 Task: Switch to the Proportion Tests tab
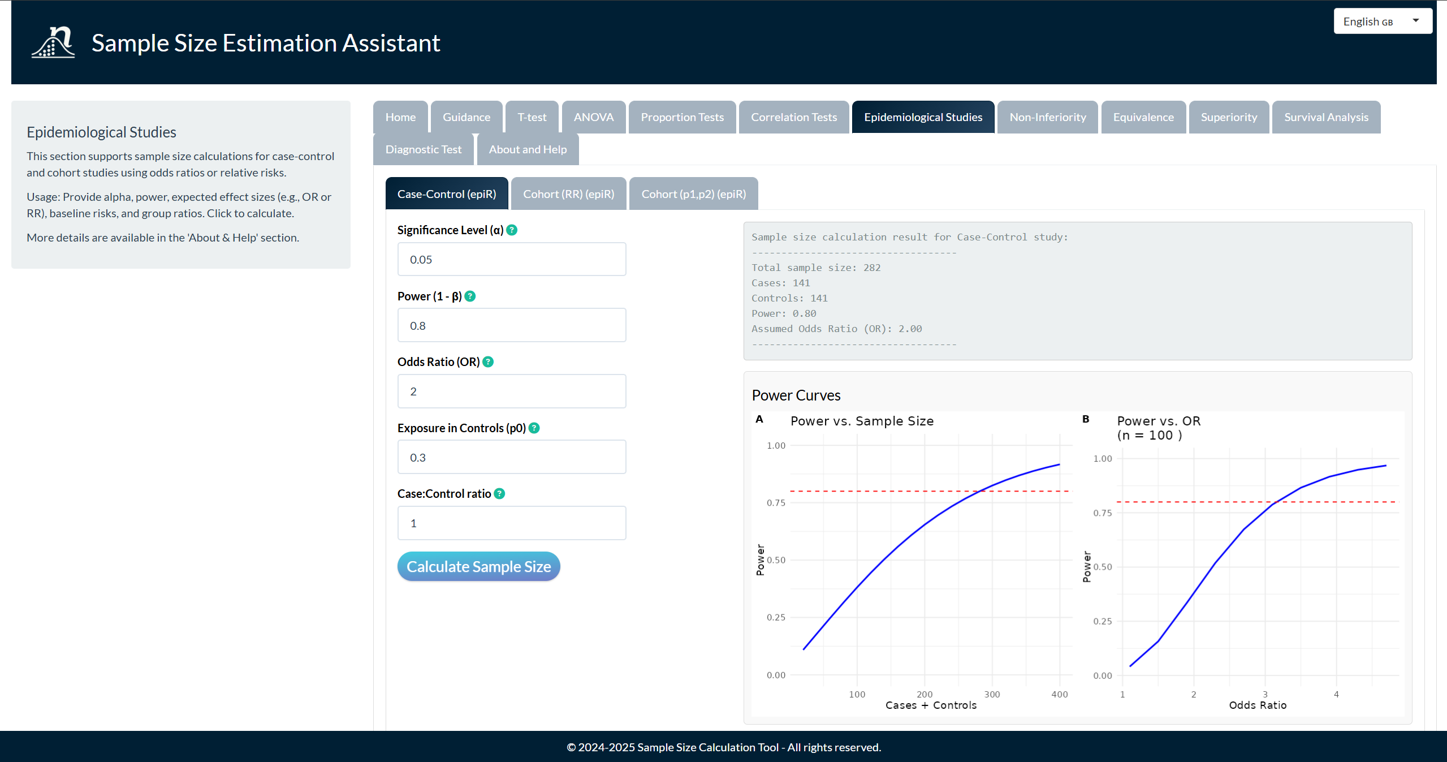click(x=681, y=117)
